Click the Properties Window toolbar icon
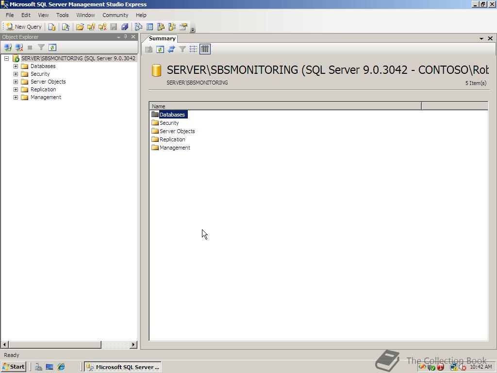 pyautogui.click(x=183, y=27)
